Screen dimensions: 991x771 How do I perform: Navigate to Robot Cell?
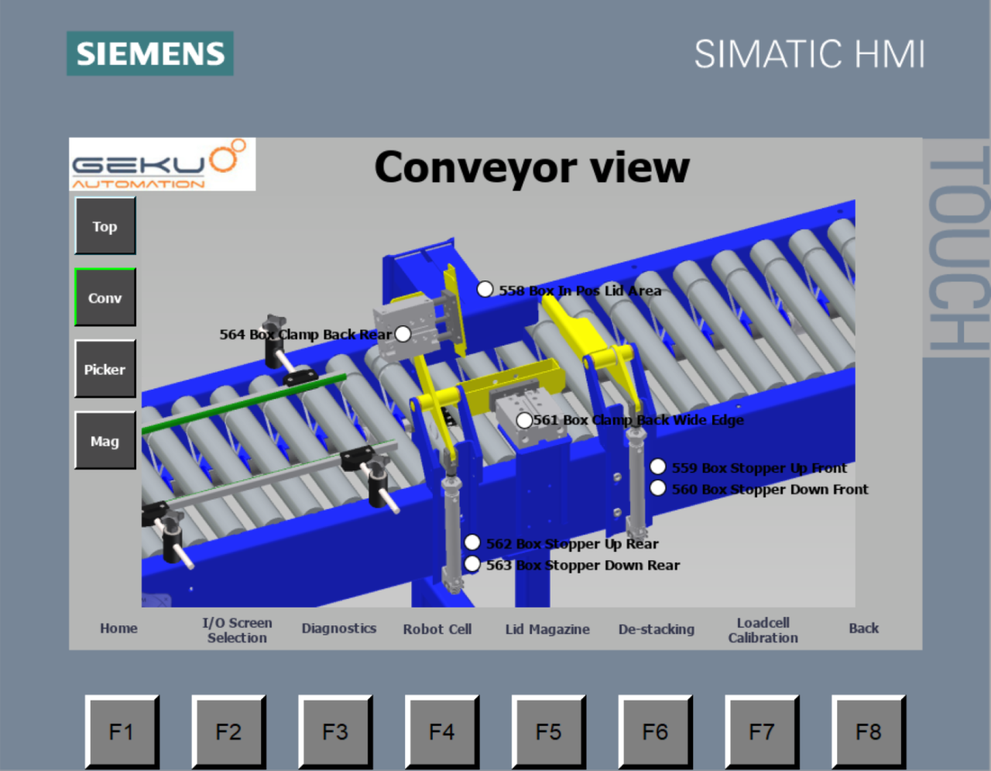click(x=437, y=629)
